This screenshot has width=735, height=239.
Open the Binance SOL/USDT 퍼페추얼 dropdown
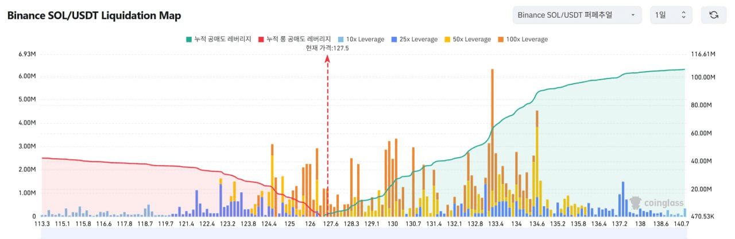[x=577, y=15]
